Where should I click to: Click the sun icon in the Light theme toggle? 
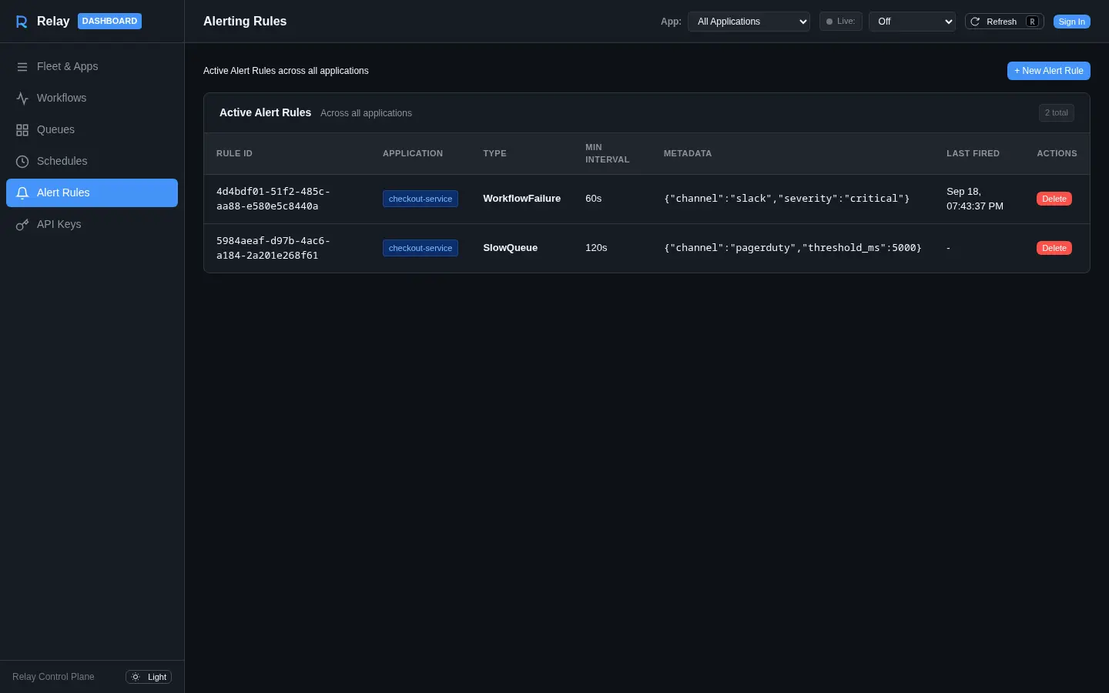pyautogui.click(x=136, y=677)
